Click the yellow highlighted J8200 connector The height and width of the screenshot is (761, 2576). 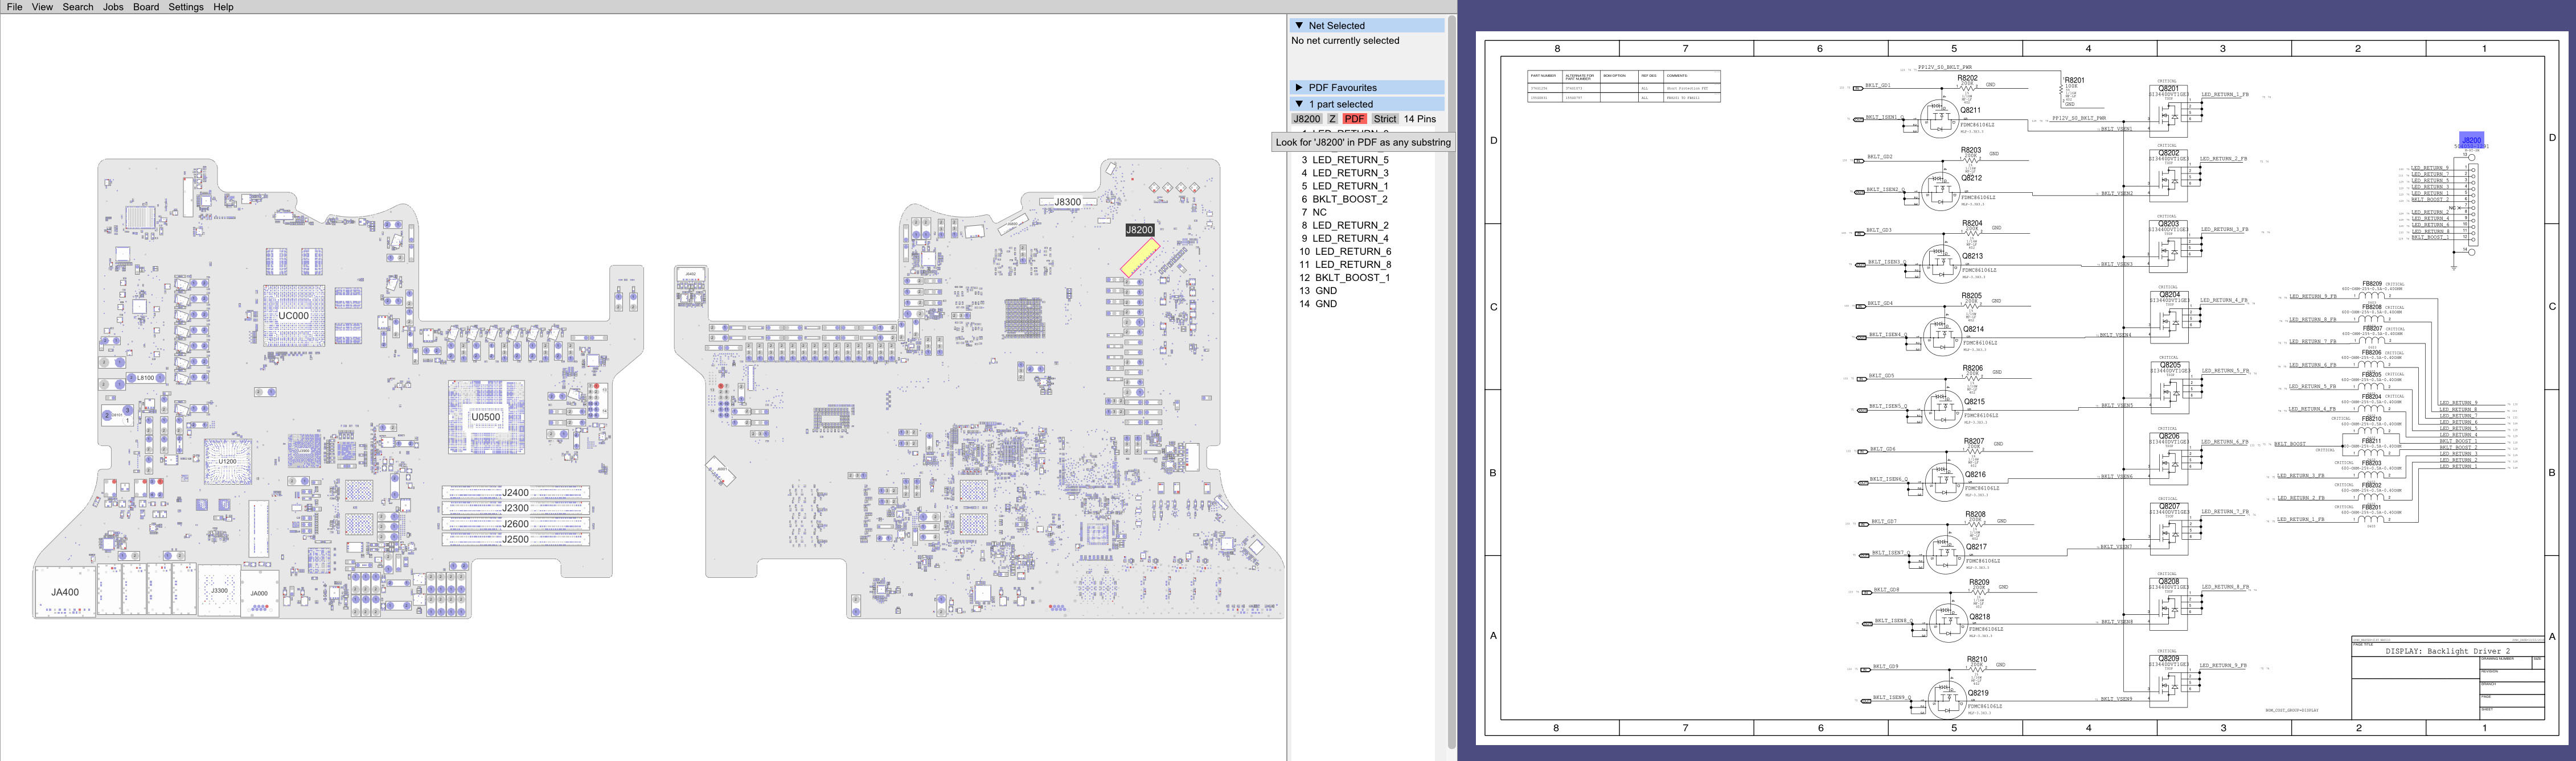1141,258
